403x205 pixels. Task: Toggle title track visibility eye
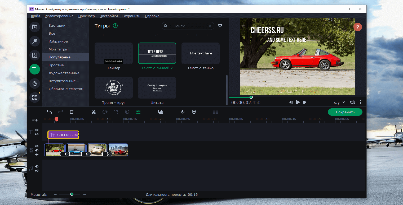pos(37,130)
